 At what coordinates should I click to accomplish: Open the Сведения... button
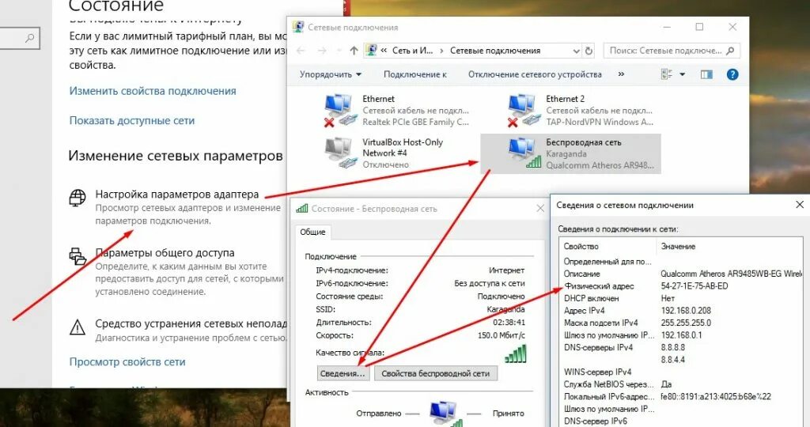pyautogui.click(x=343, y=373)
